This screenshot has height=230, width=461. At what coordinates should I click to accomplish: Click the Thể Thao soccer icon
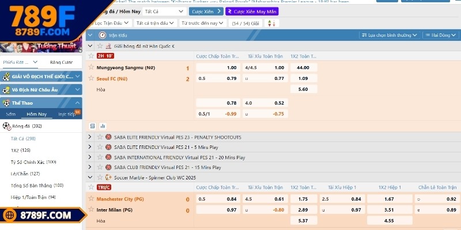6,103
